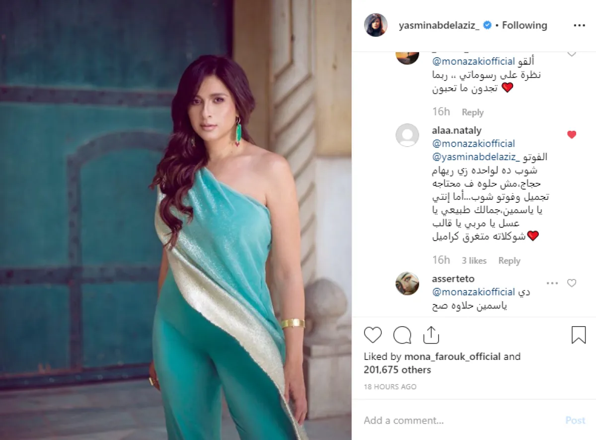
Task: Open yasminabdelaziz_ username in header
Action: pos(439,25)
